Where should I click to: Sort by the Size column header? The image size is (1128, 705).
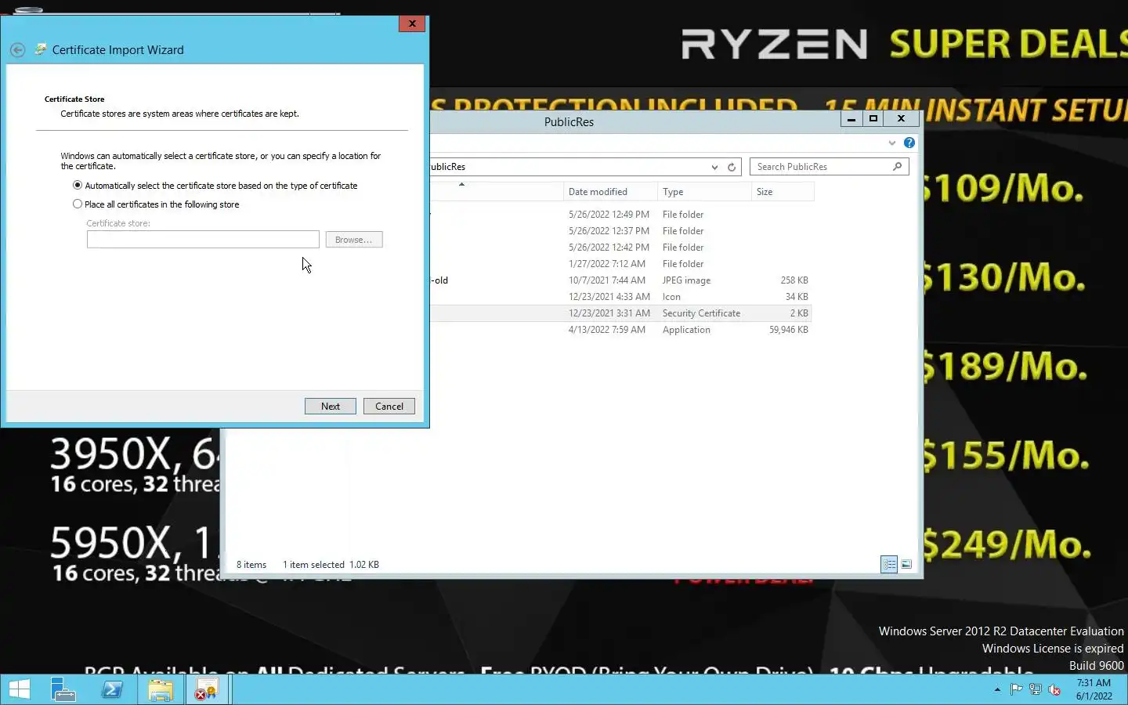(x=783, y=192)
